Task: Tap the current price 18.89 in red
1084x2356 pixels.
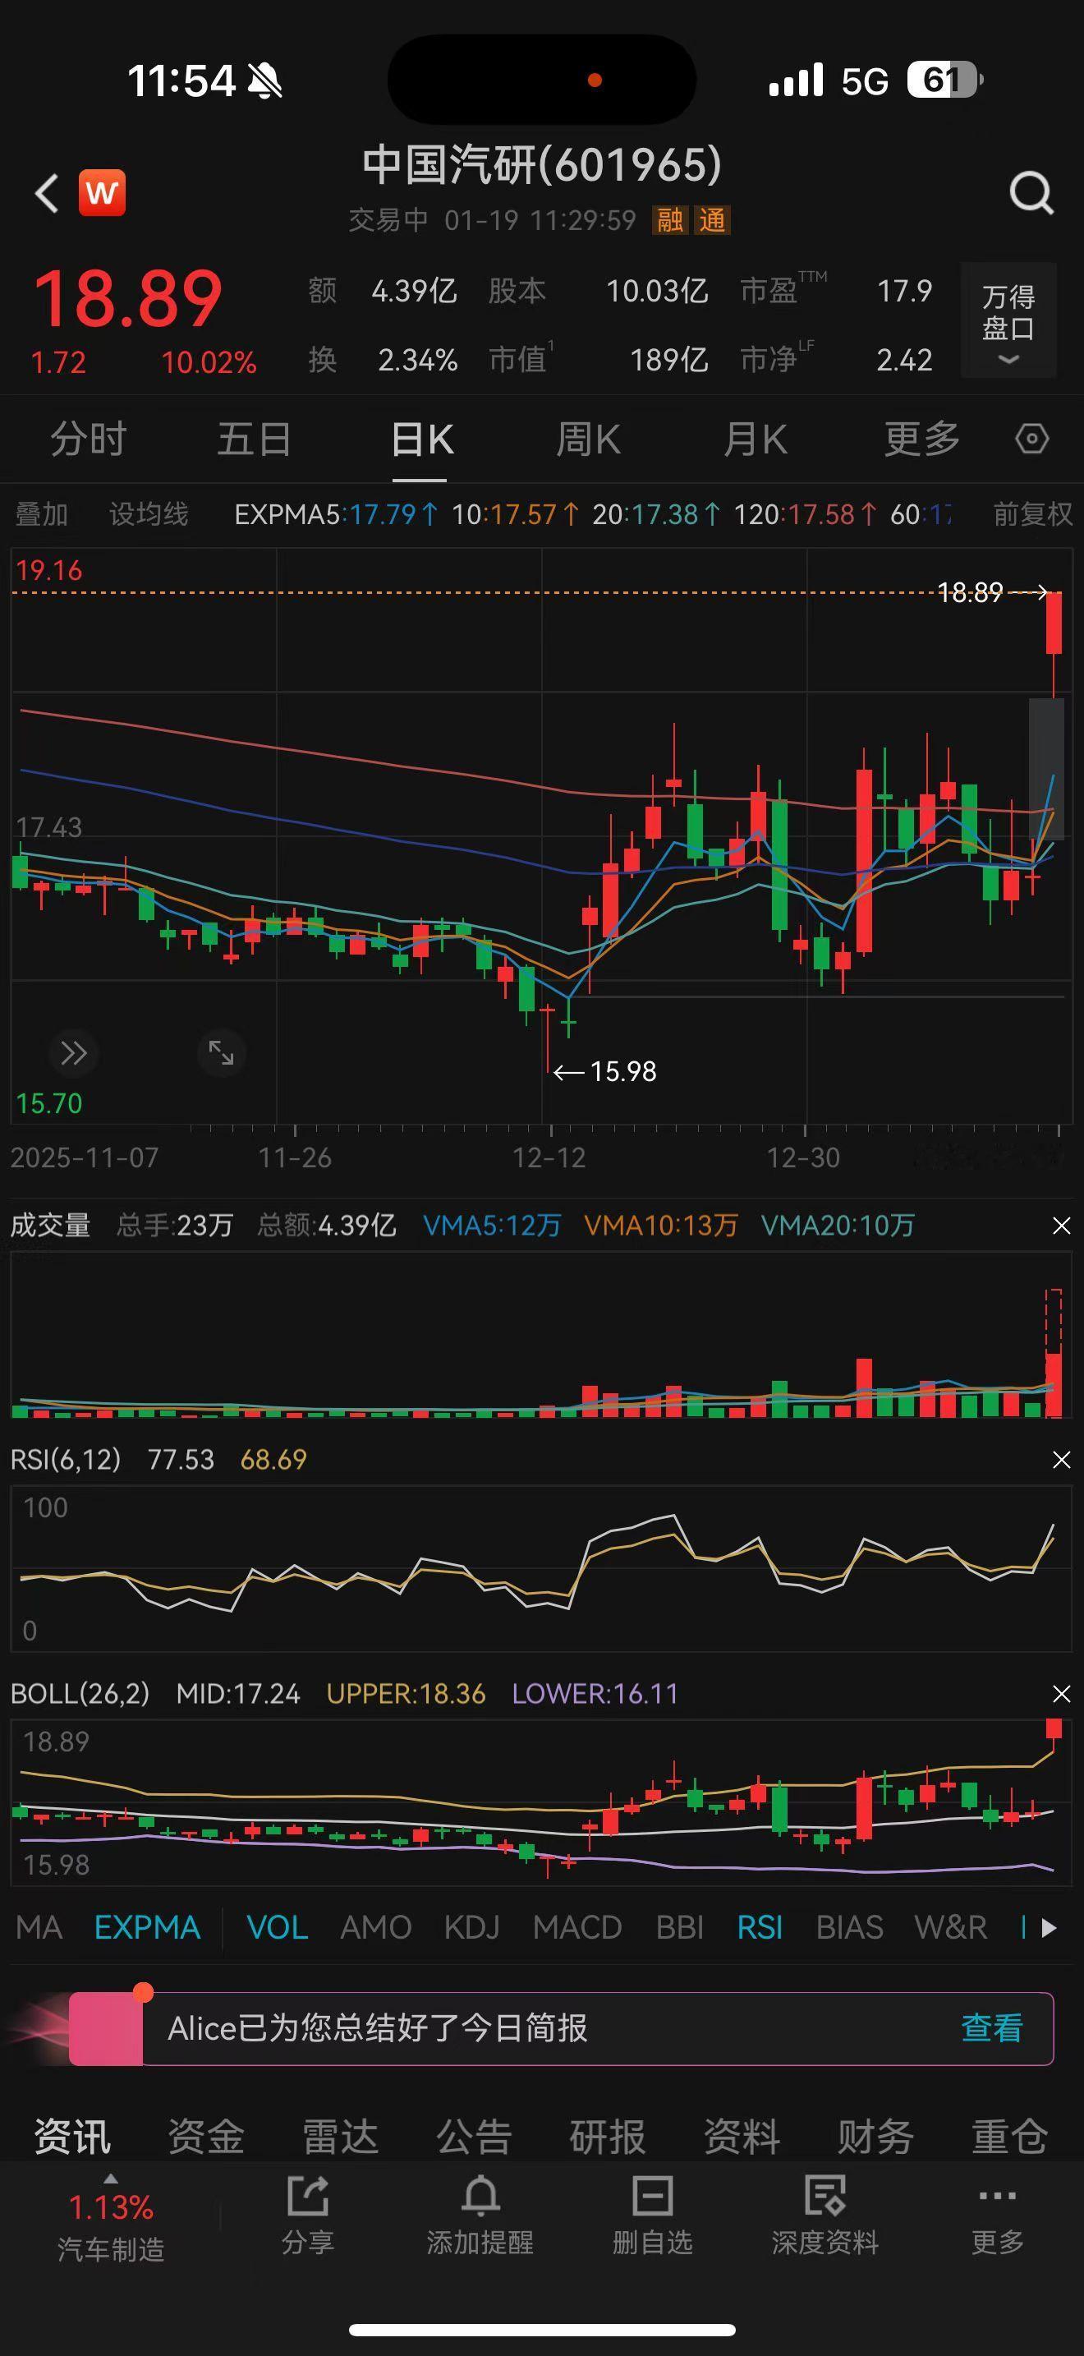Action: [x=127, y=298]
